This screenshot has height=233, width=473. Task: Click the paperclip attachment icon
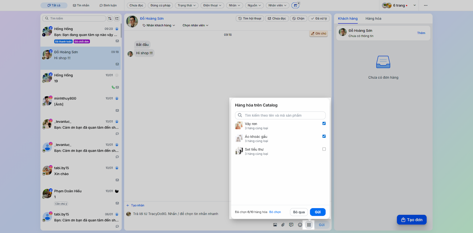point(283,225)
